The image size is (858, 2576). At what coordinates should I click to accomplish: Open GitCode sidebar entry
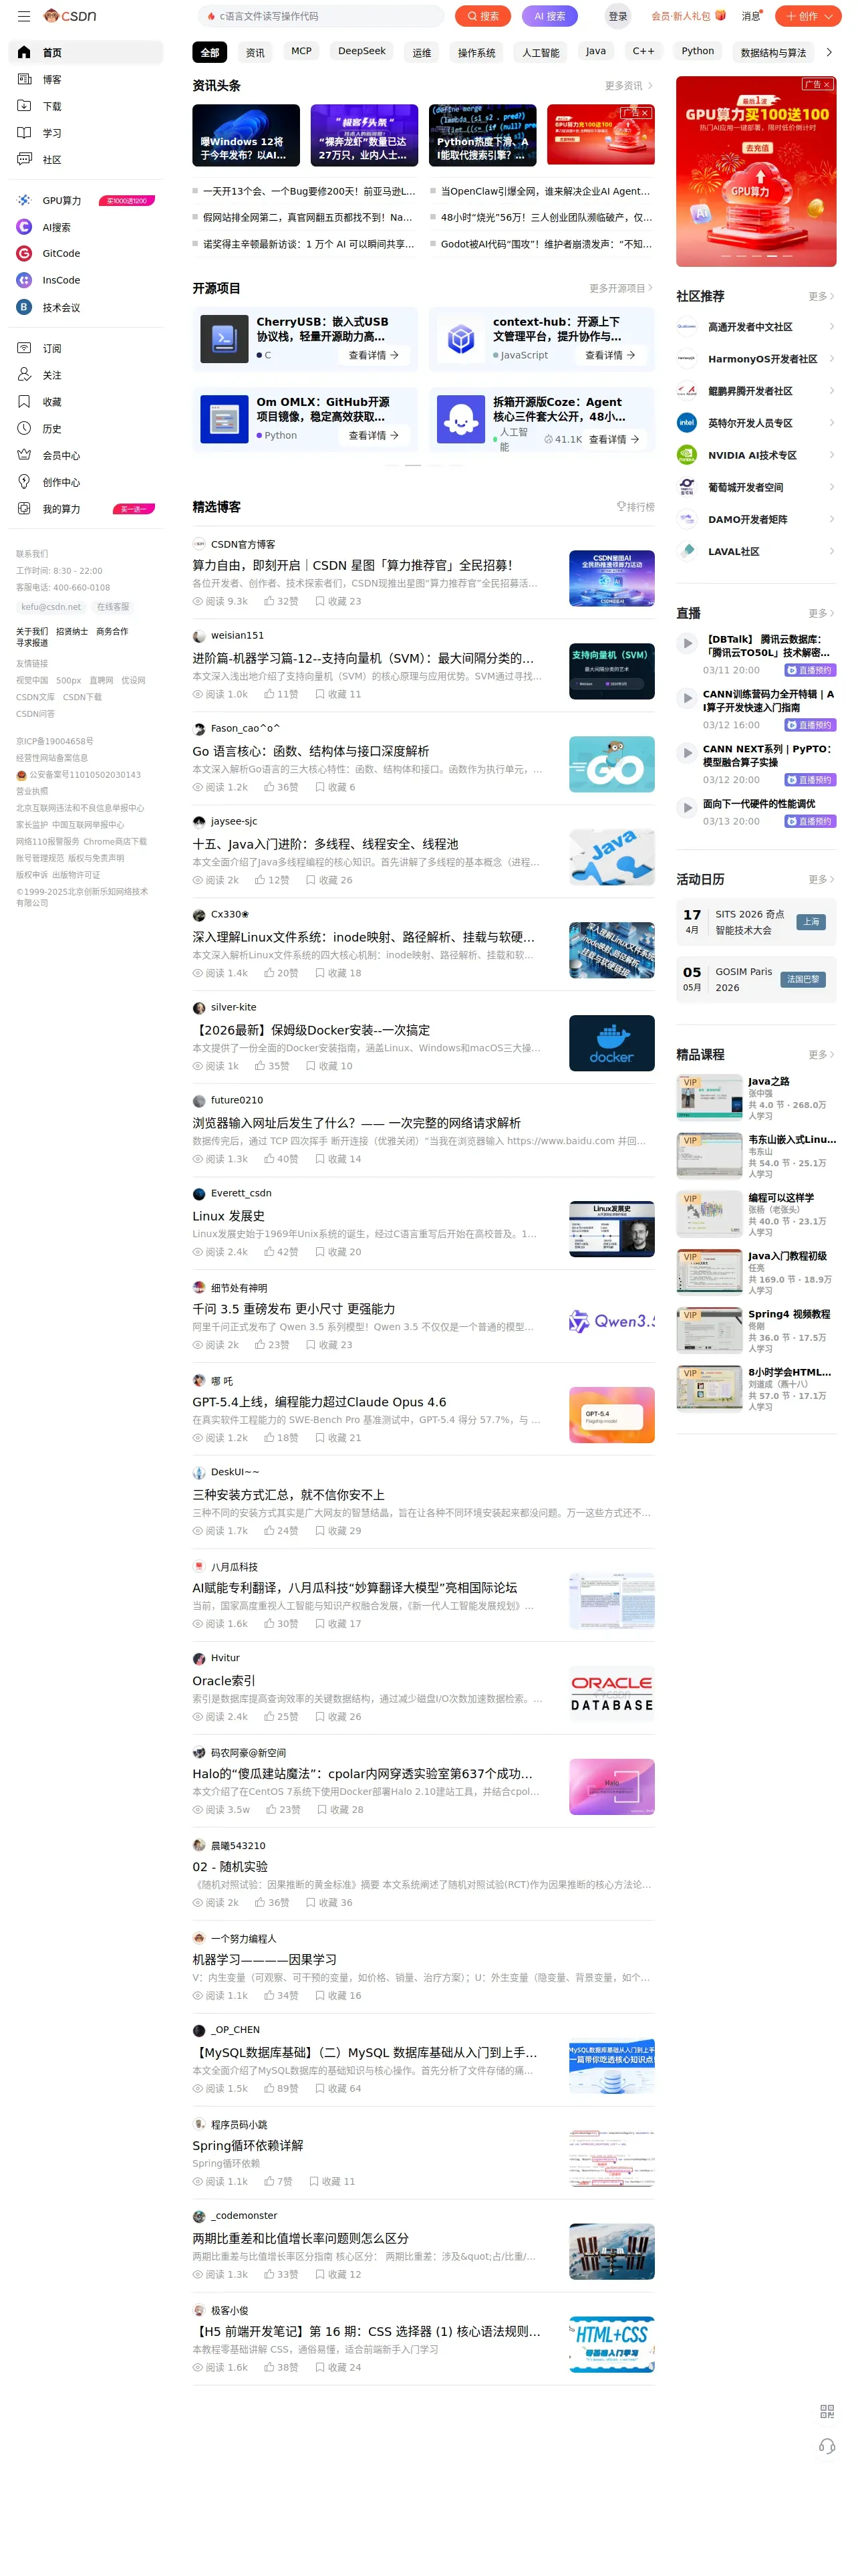86,253
